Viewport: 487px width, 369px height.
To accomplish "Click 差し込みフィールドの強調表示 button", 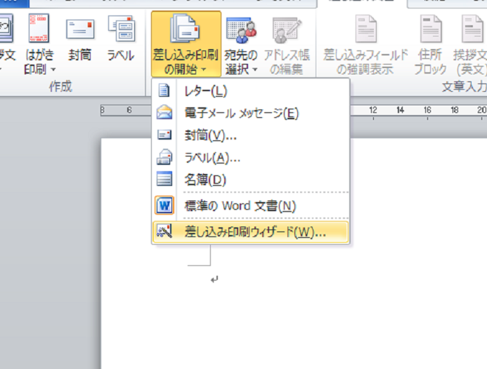I will coord(365,46).
